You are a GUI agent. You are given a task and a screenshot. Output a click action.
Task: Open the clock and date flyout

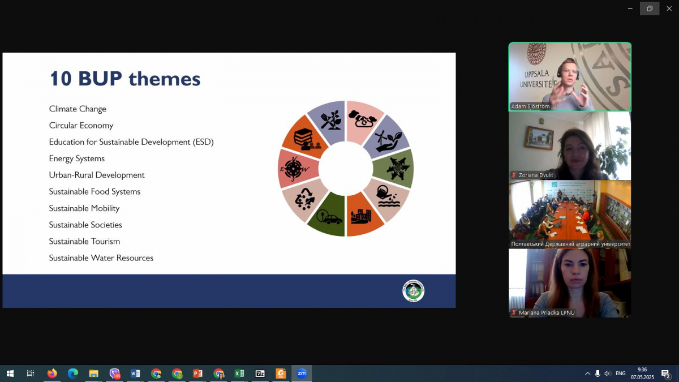point(642,374)
